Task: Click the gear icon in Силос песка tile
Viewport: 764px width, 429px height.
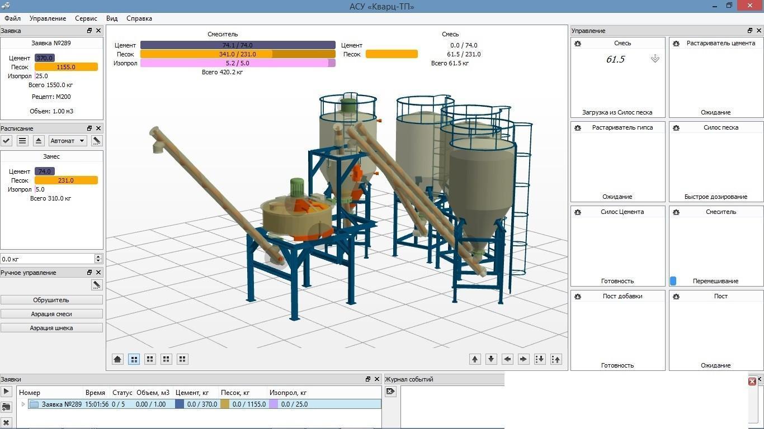Action: point(676,128)
